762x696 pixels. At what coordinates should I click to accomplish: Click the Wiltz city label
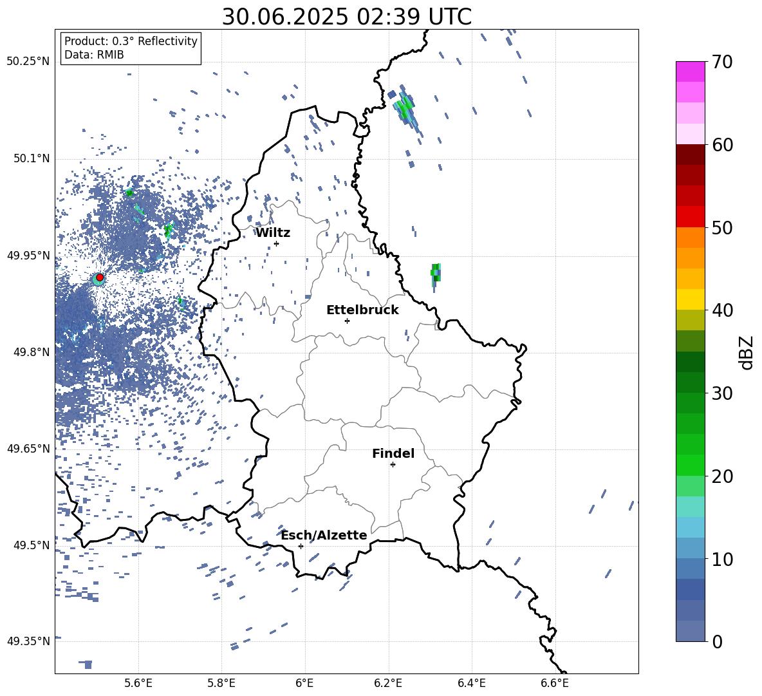tap(273, 233)
